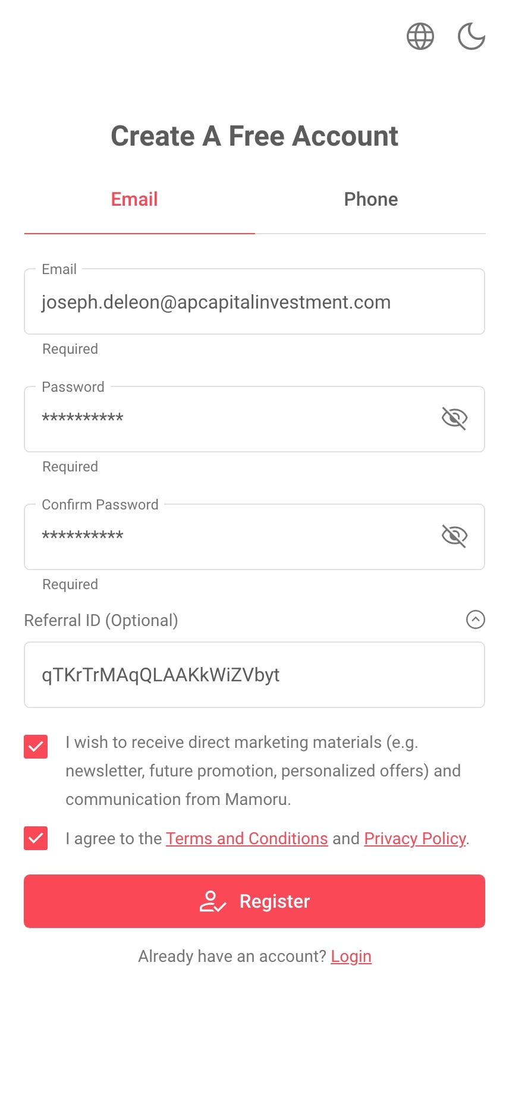
Task: Open the Terms and Conditions link
Action: coord(246,838)
